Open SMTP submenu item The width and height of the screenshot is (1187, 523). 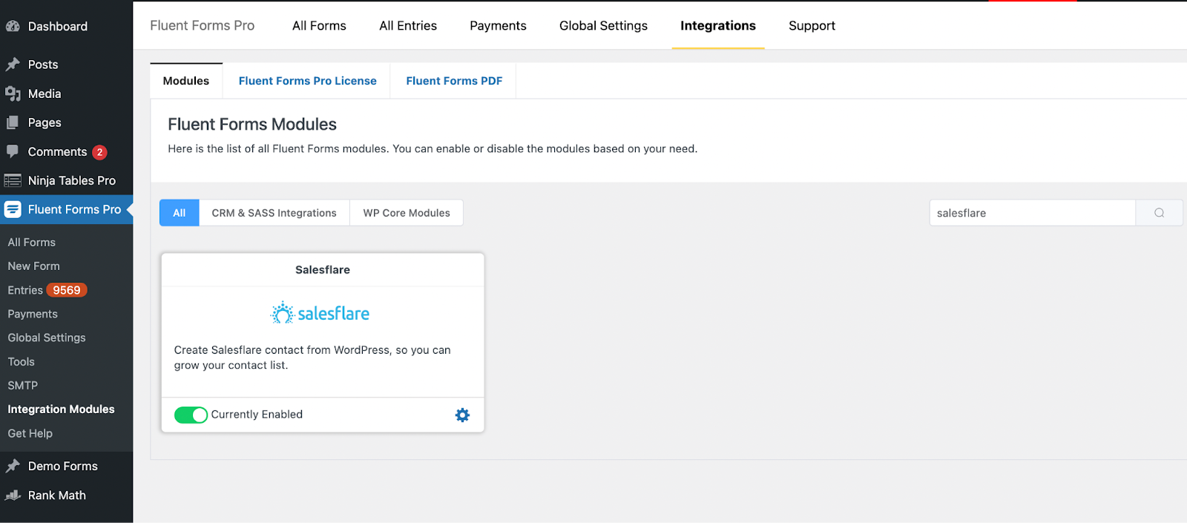(x=23, y=386)
